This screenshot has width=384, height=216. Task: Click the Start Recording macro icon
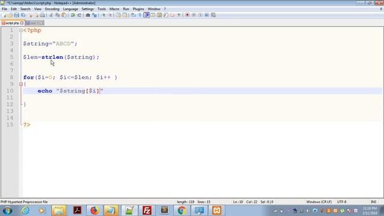pos(187,15)
